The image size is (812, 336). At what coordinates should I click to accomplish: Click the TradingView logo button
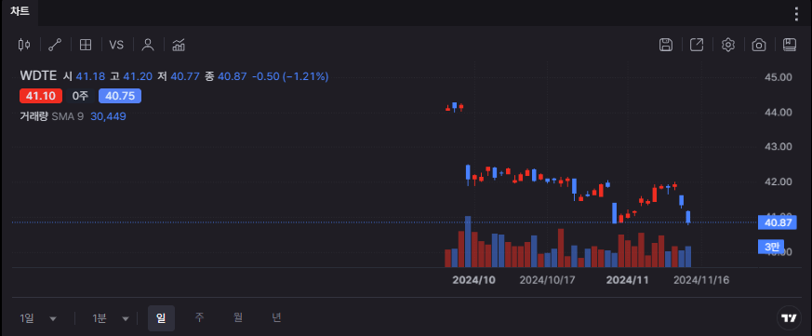coord(789,318)
